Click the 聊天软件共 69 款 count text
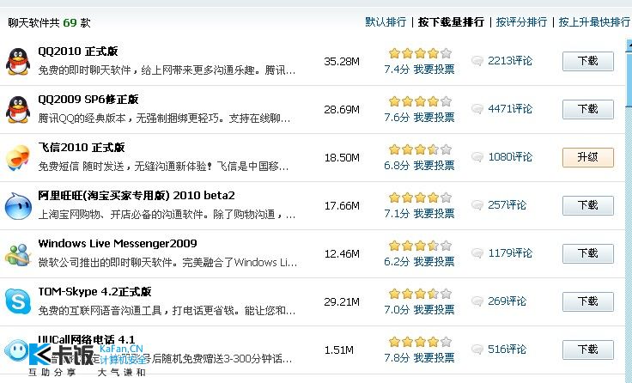 [49, 22]
